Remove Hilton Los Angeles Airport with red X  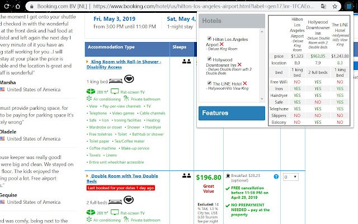click(222, 44)
